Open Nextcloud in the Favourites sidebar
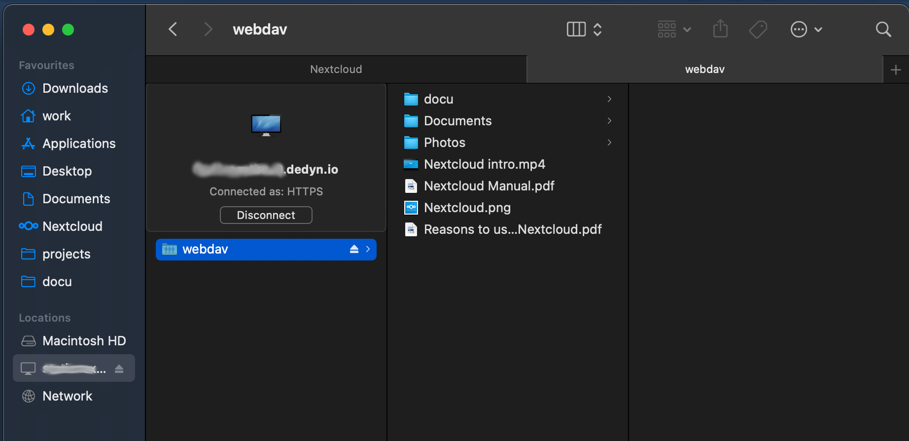The height and width of the screenshot is (441, 909). (x=73, y=226)
